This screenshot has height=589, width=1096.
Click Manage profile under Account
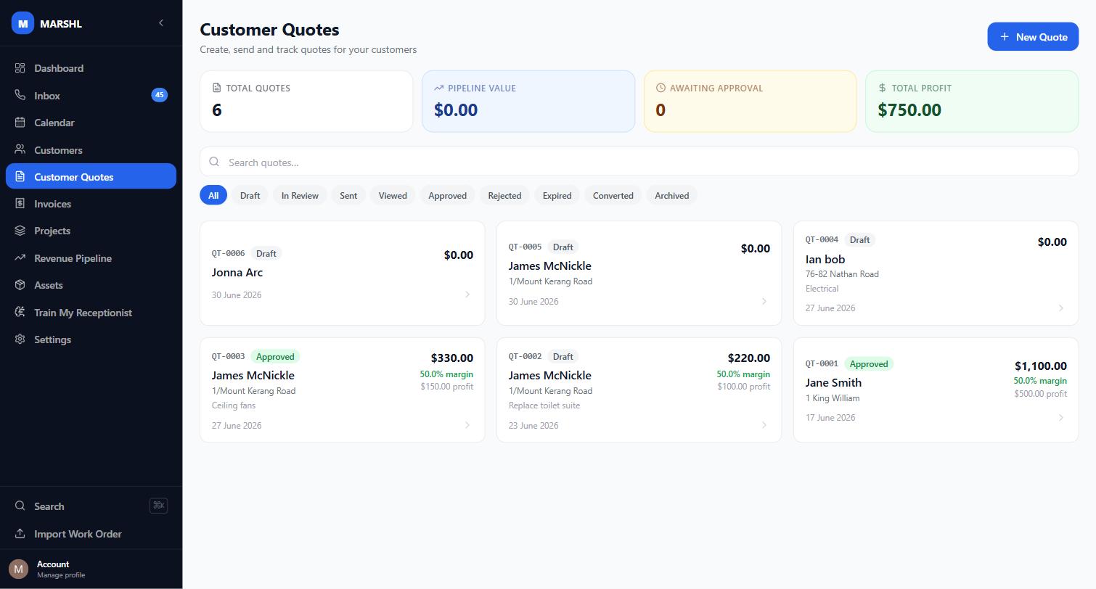tap(61, 575)
